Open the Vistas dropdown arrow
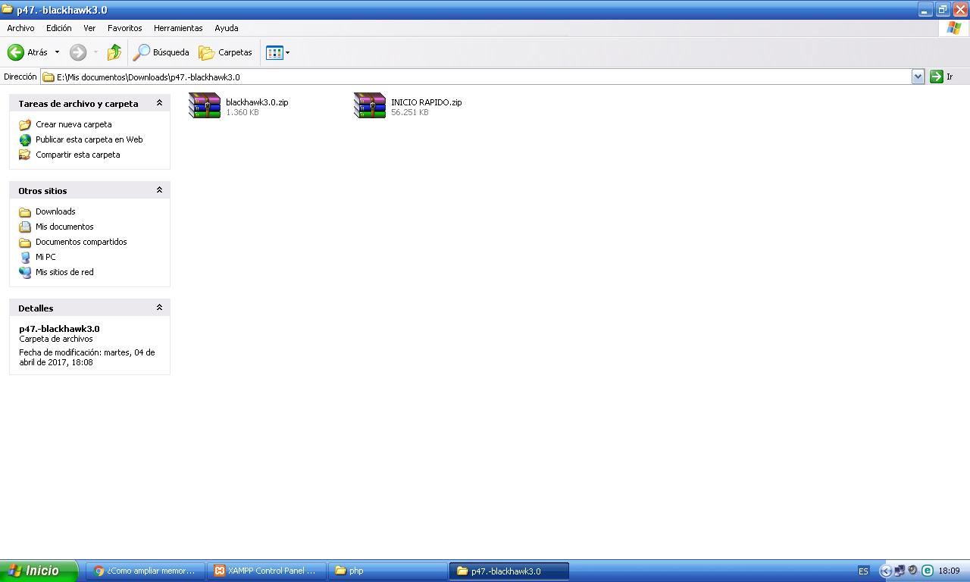 [287, 52]
